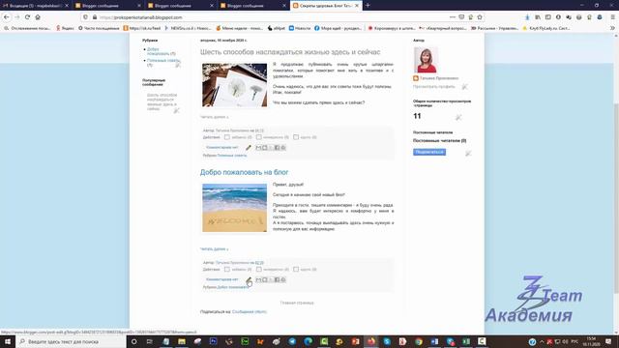
Task: Go back using the browser back arrow
Action: pyautogui.click(x=7, y=17)
